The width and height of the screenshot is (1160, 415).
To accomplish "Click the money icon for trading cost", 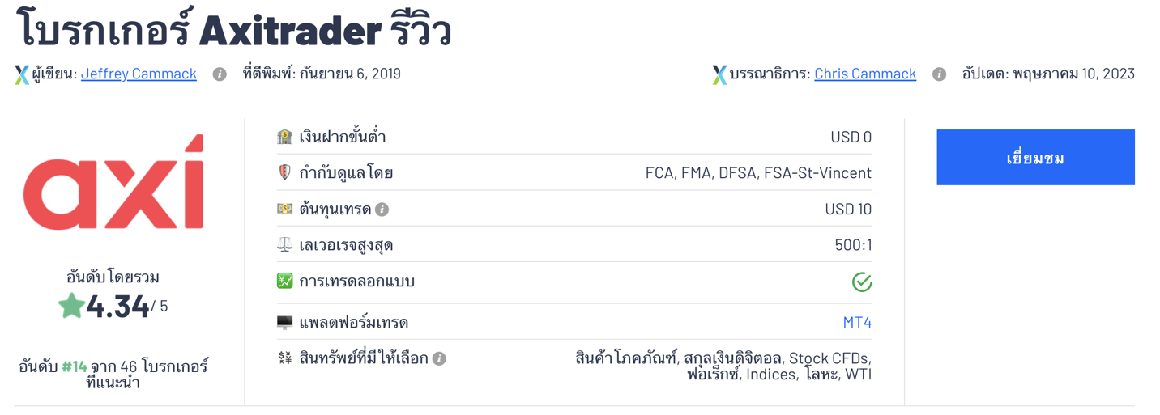I will pyautogui.click(x=284, y=209).
